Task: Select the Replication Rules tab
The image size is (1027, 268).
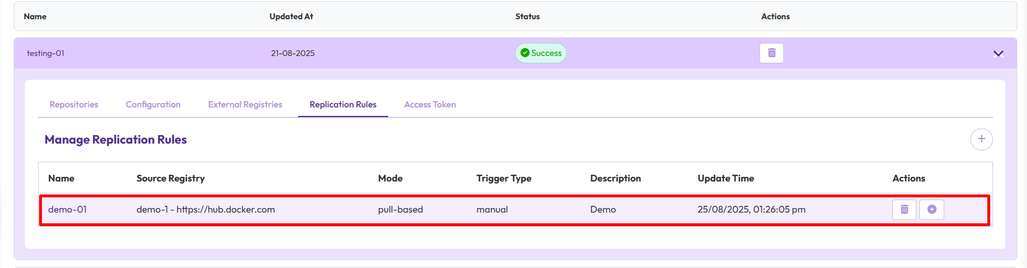Action: coord(343,105)
